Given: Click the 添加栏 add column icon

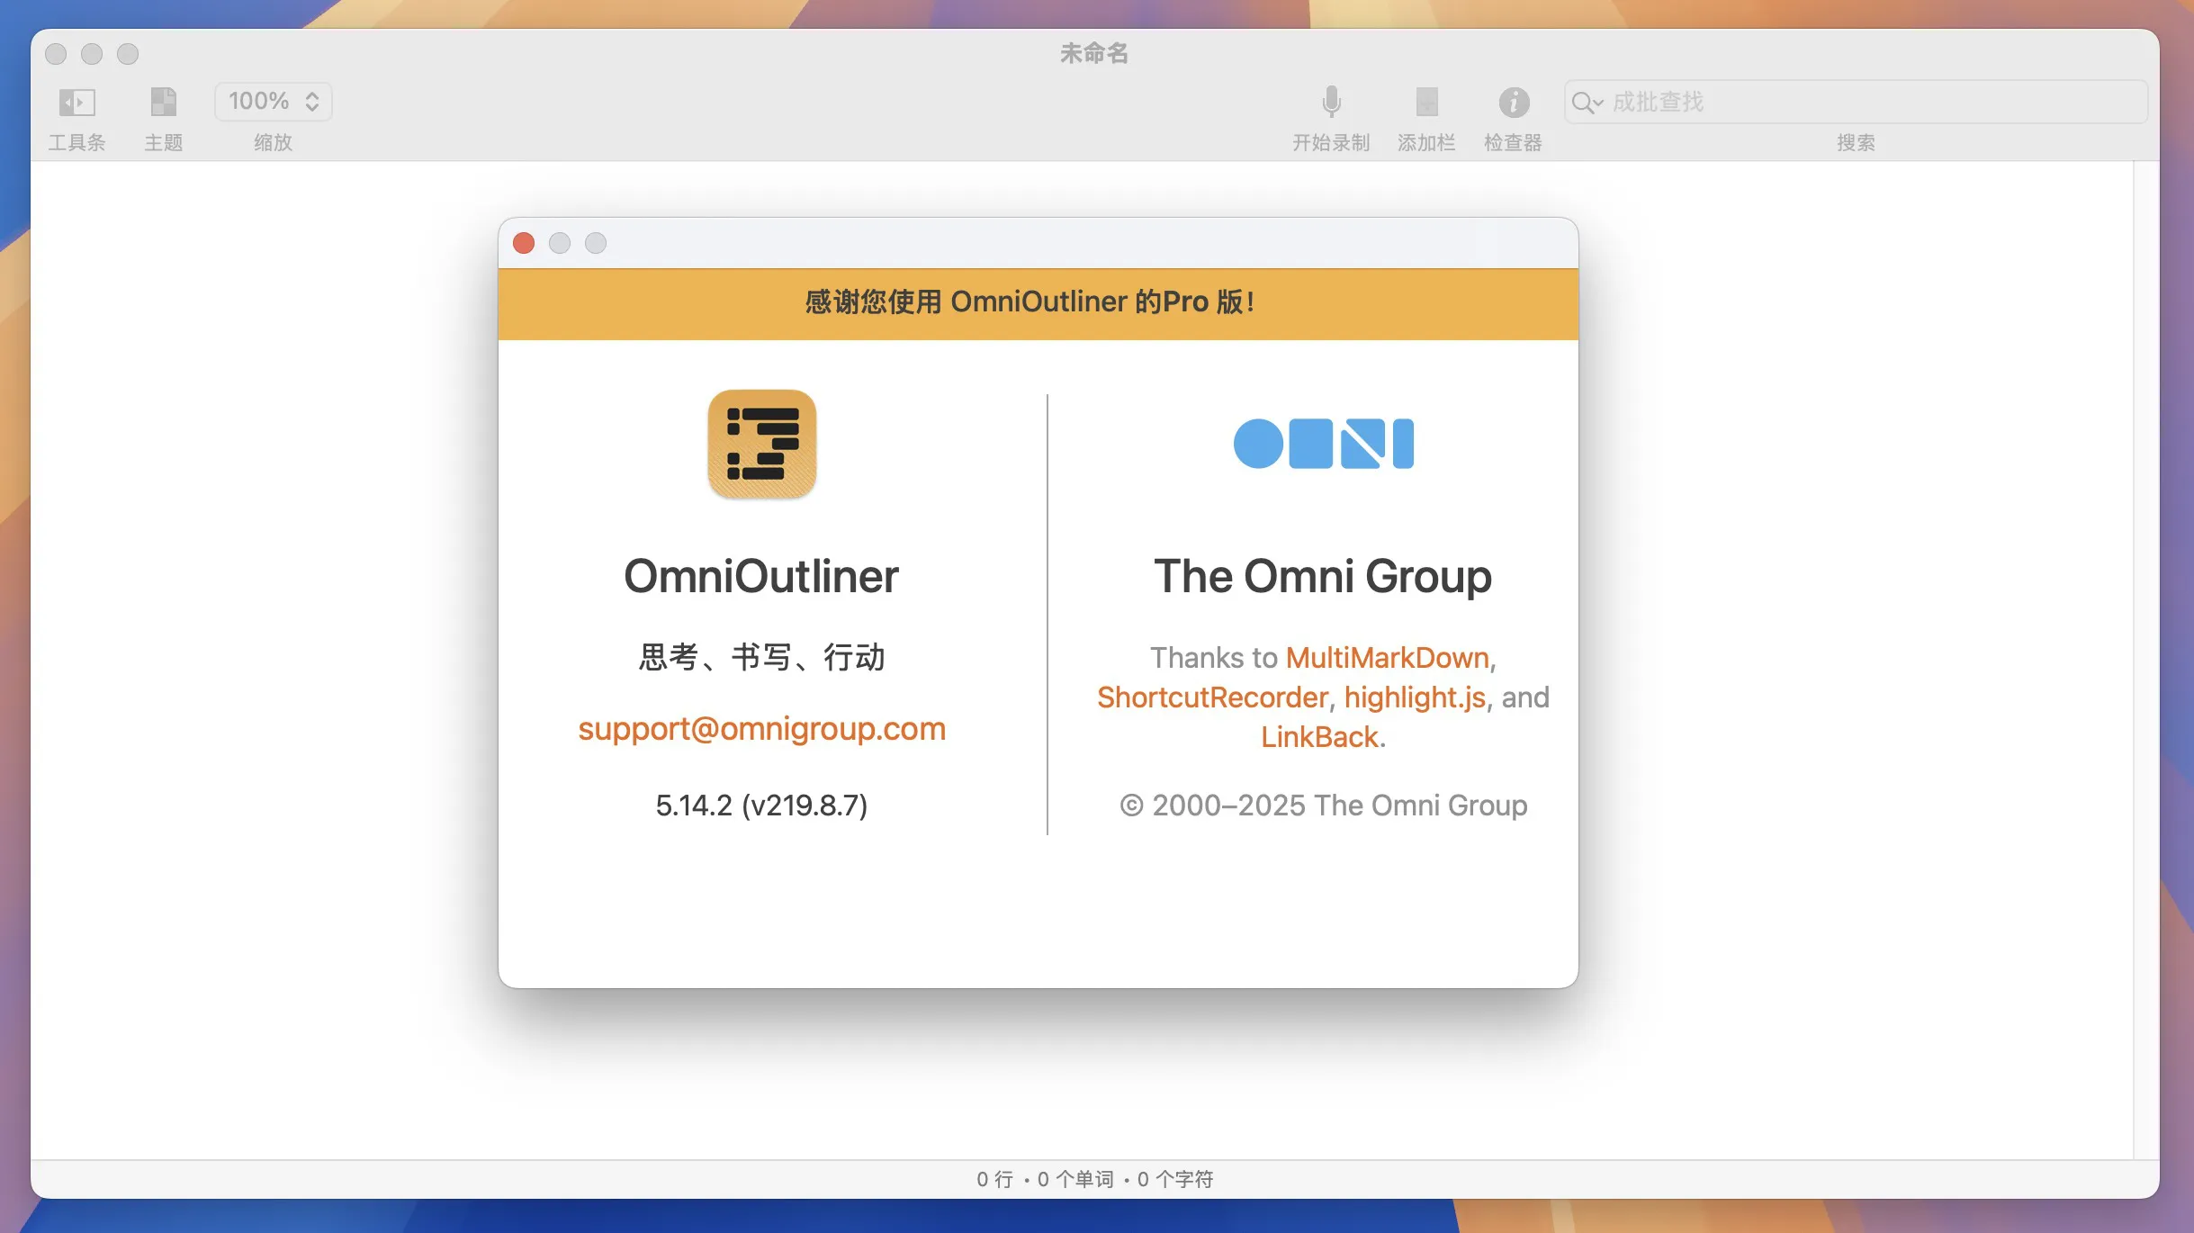Looking at the screenshot, I should pyautogui.click(x=1426, y=102).
